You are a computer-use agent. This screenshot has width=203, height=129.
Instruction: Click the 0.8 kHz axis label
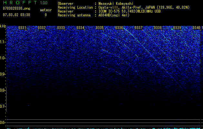(3, 90)
